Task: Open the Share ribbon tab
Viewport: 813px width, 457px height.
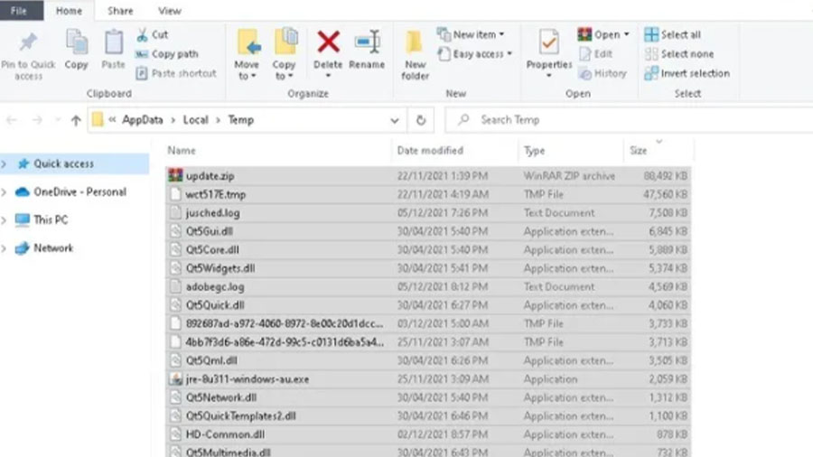Action: click(x=120, y=11)
